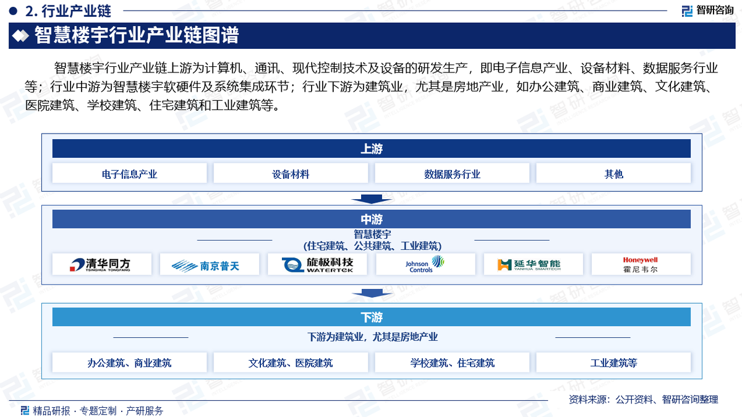Click the text 下游为建筑业，尤其是房地产业

(x=372, y=337)
